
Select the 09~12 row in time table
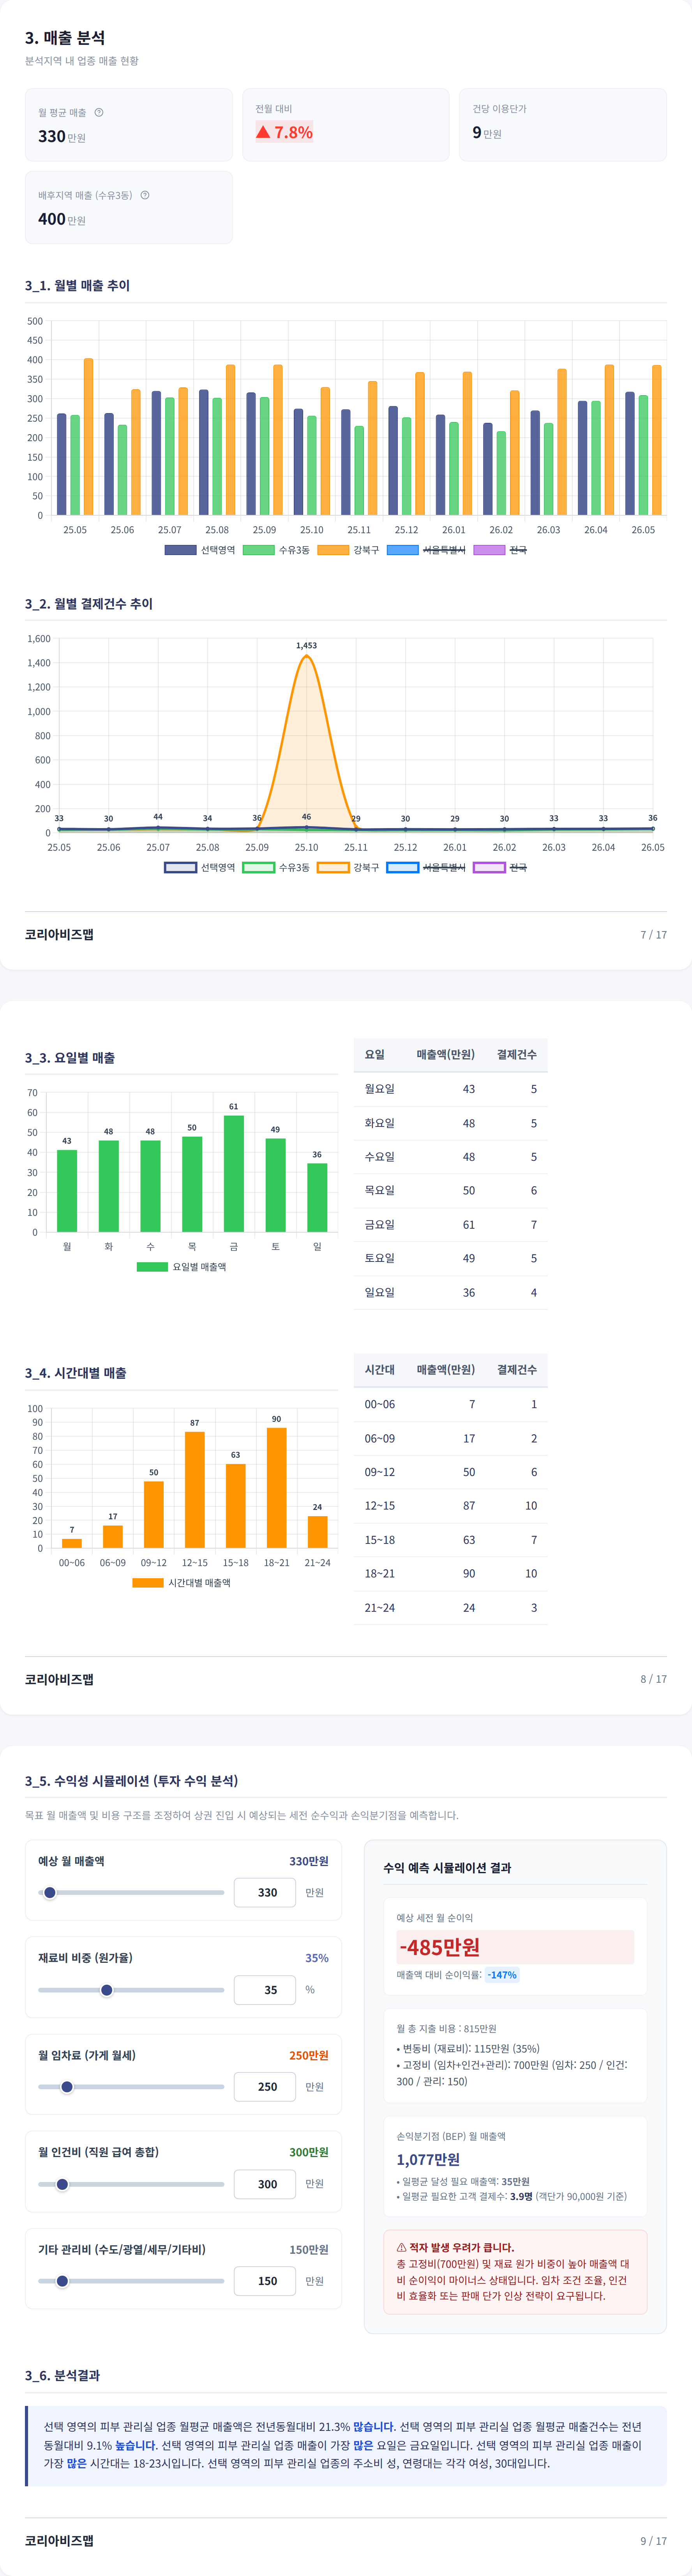(x=450, y=1472)
